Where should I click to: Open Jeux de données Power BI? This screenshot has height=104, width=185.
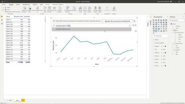pos(38,10)
